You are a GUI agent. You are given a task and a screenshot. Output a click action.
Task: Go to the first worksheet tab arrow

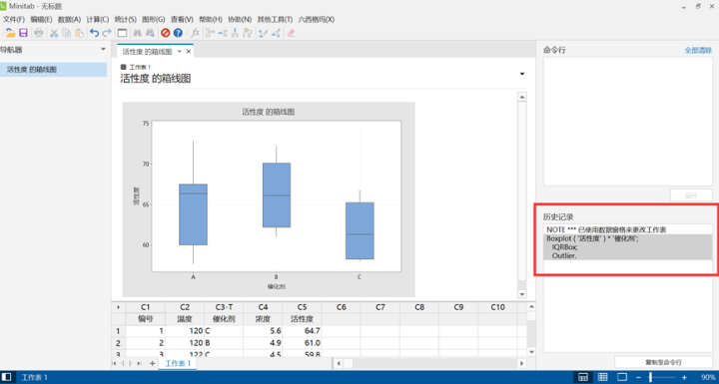click(x=115, y=363)
